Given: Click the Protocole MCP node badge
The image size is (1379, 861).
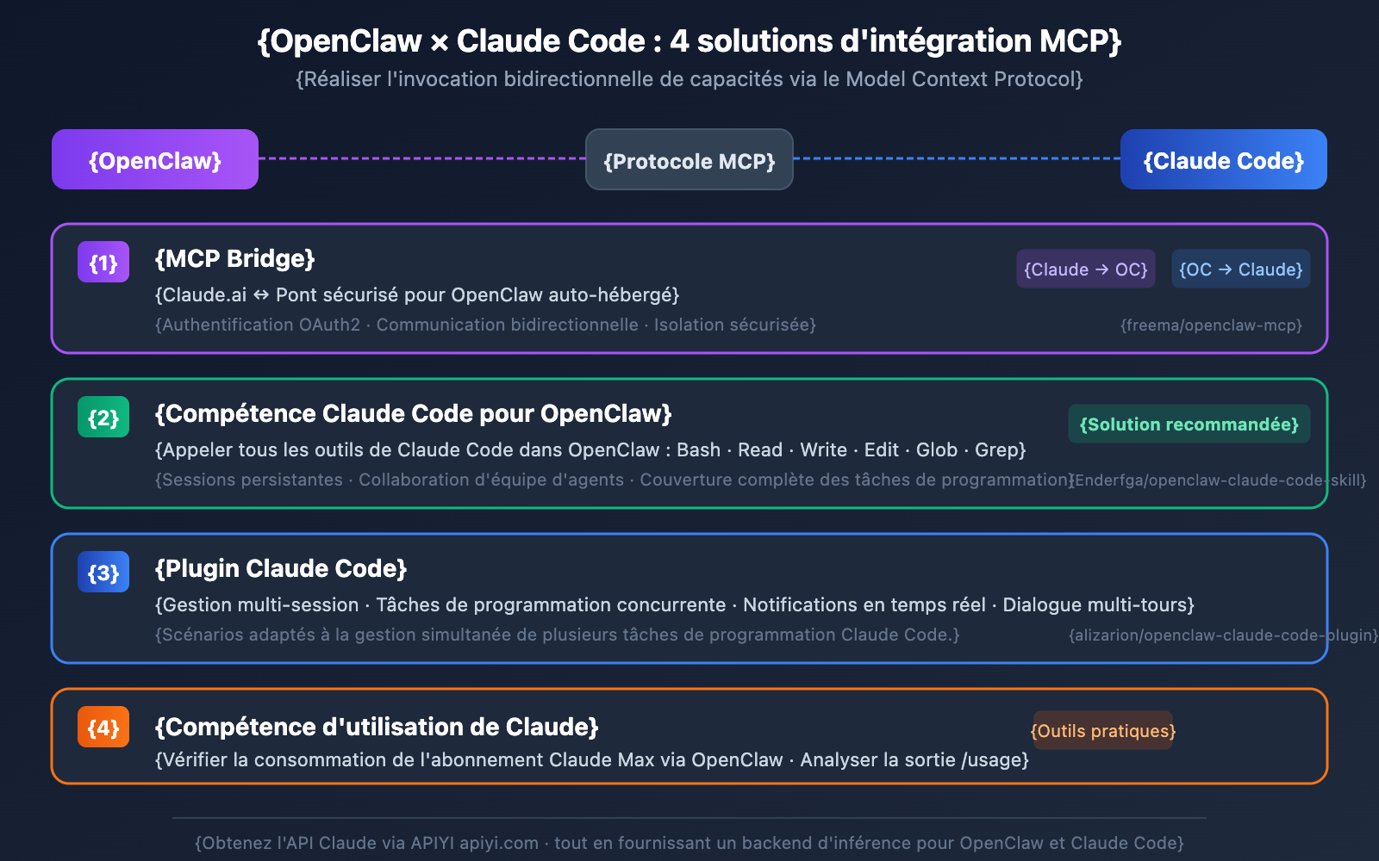Looking at the screenshot, I should click(689, 160).
